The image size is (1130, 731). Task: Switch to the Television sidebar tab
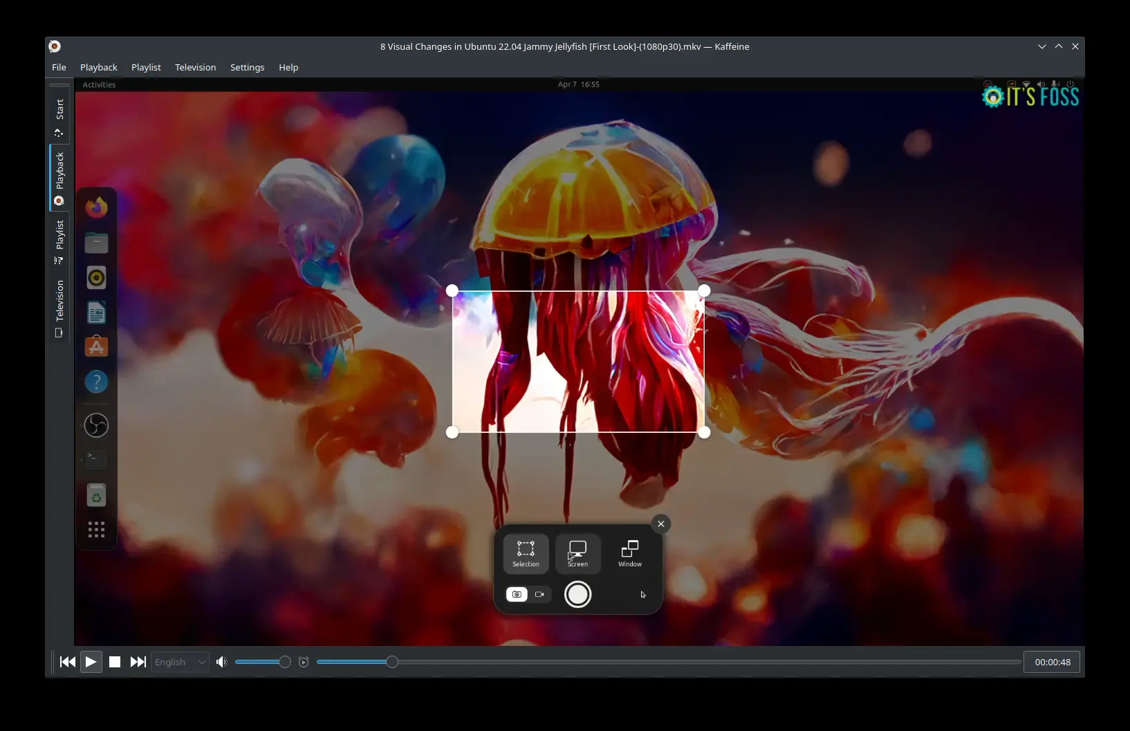59,308
